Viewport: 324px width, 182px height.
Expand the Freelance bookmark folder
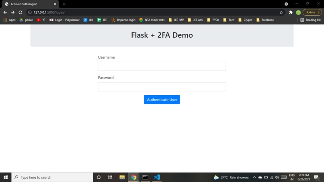(265, 20)
